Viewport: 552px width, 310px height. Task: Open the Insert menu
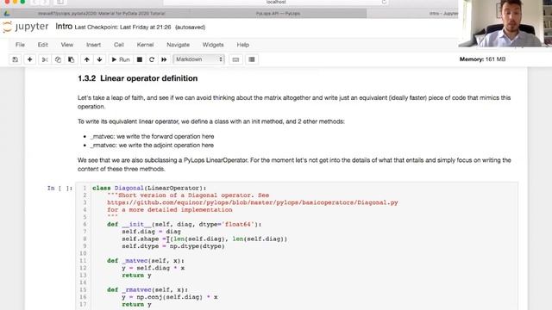pos(93,45)
